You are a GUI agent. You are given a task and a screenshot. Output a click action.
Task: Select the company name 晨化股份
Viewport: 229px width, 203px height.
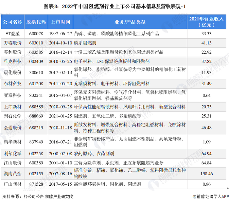click(13, 73)
